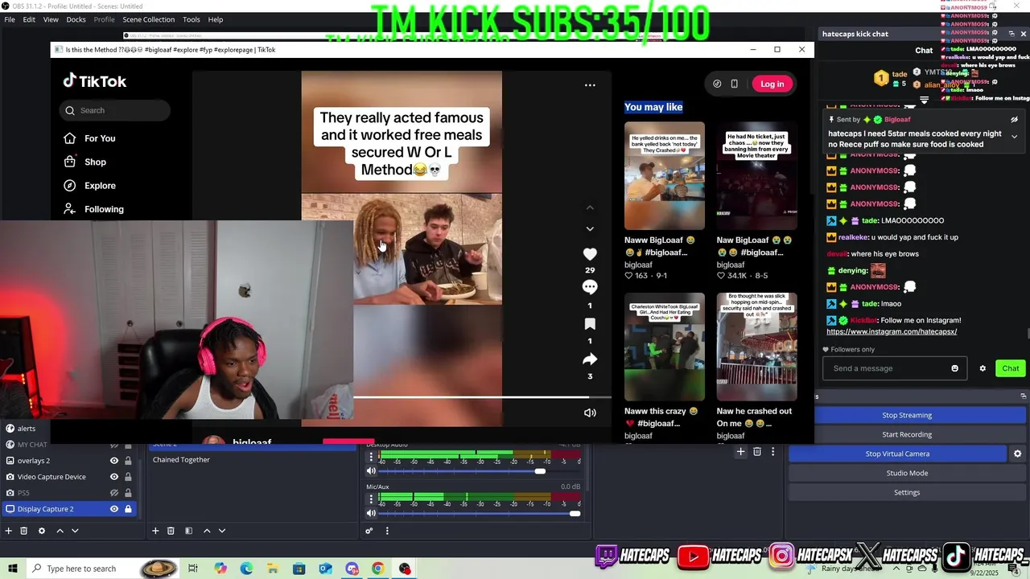Hide the pinned Bigloaaf chat message
The image size is (1030, 579).
[x=1014, y=119]
